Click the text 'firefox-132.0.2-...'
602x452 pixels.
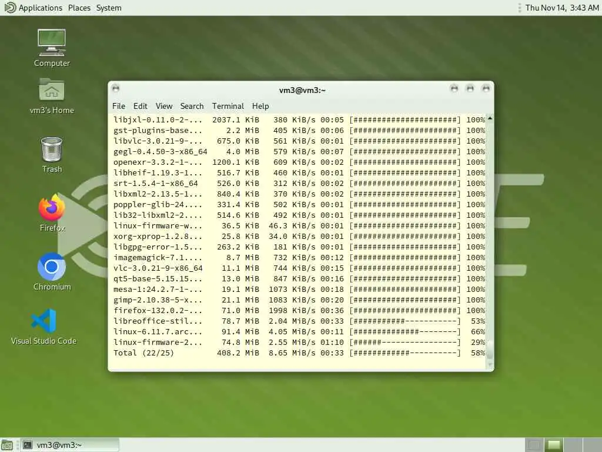coord(158,311)
